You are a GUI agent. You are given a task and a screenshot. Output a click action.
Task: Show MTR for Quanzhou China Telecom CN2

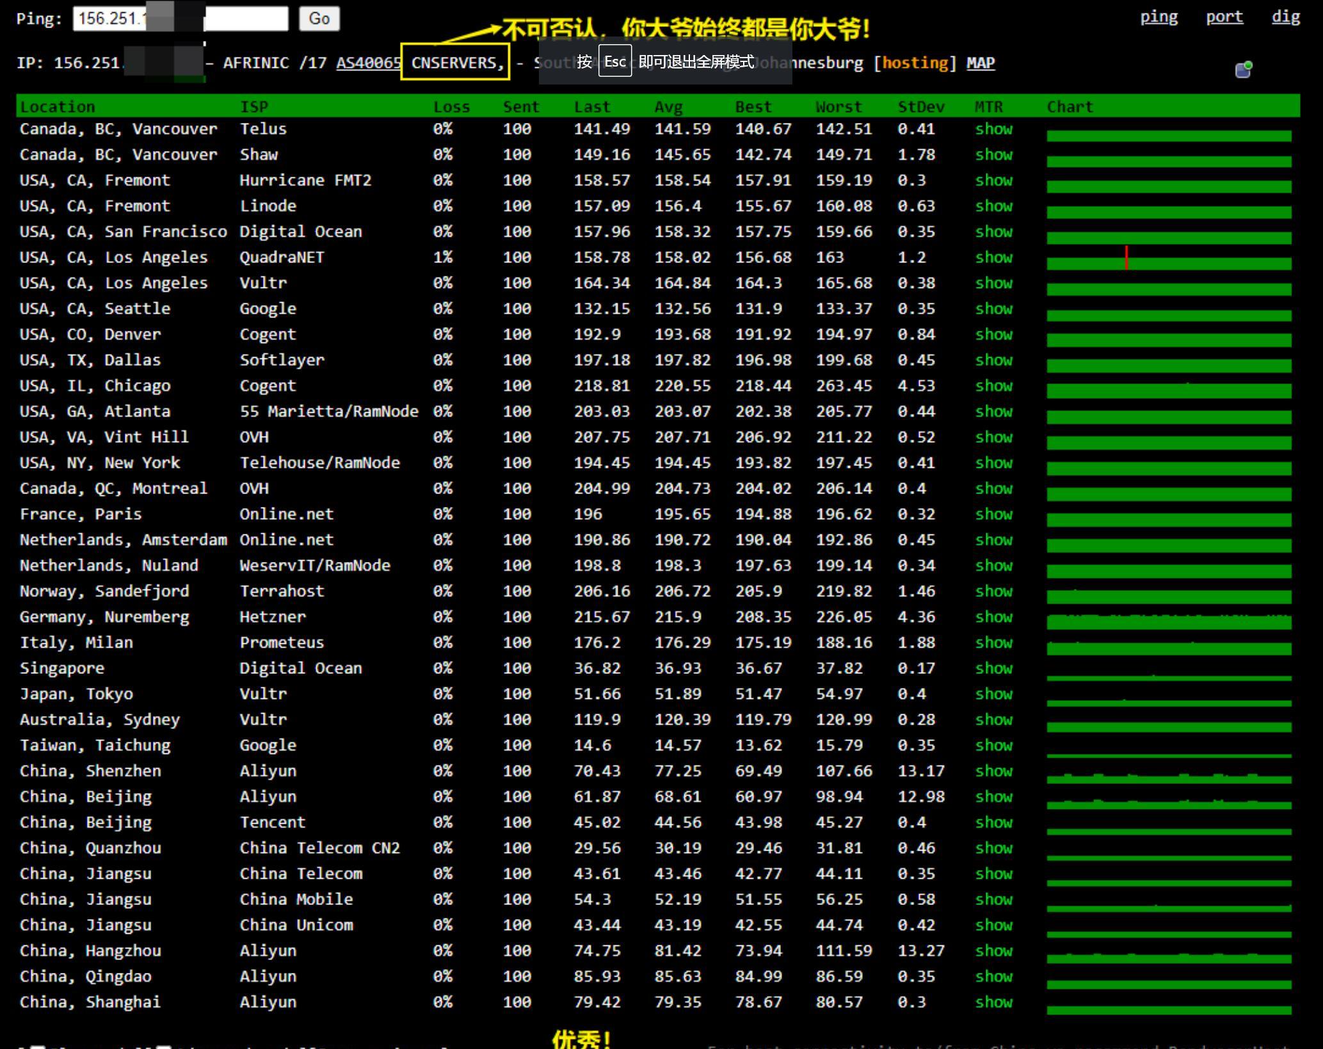click(x=993, y=847)
